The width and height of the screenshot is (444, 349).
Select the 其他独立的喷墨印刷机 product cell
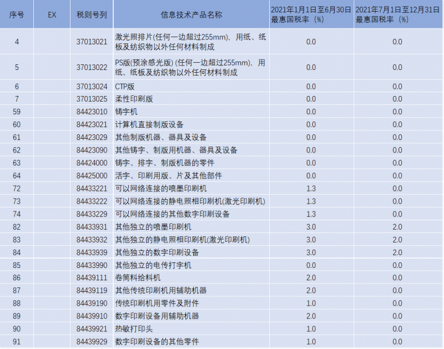pyautogui.click(x=153, y=227)
